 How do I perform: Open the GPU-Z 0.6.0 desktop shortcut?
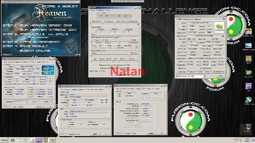tap(248, 73)
